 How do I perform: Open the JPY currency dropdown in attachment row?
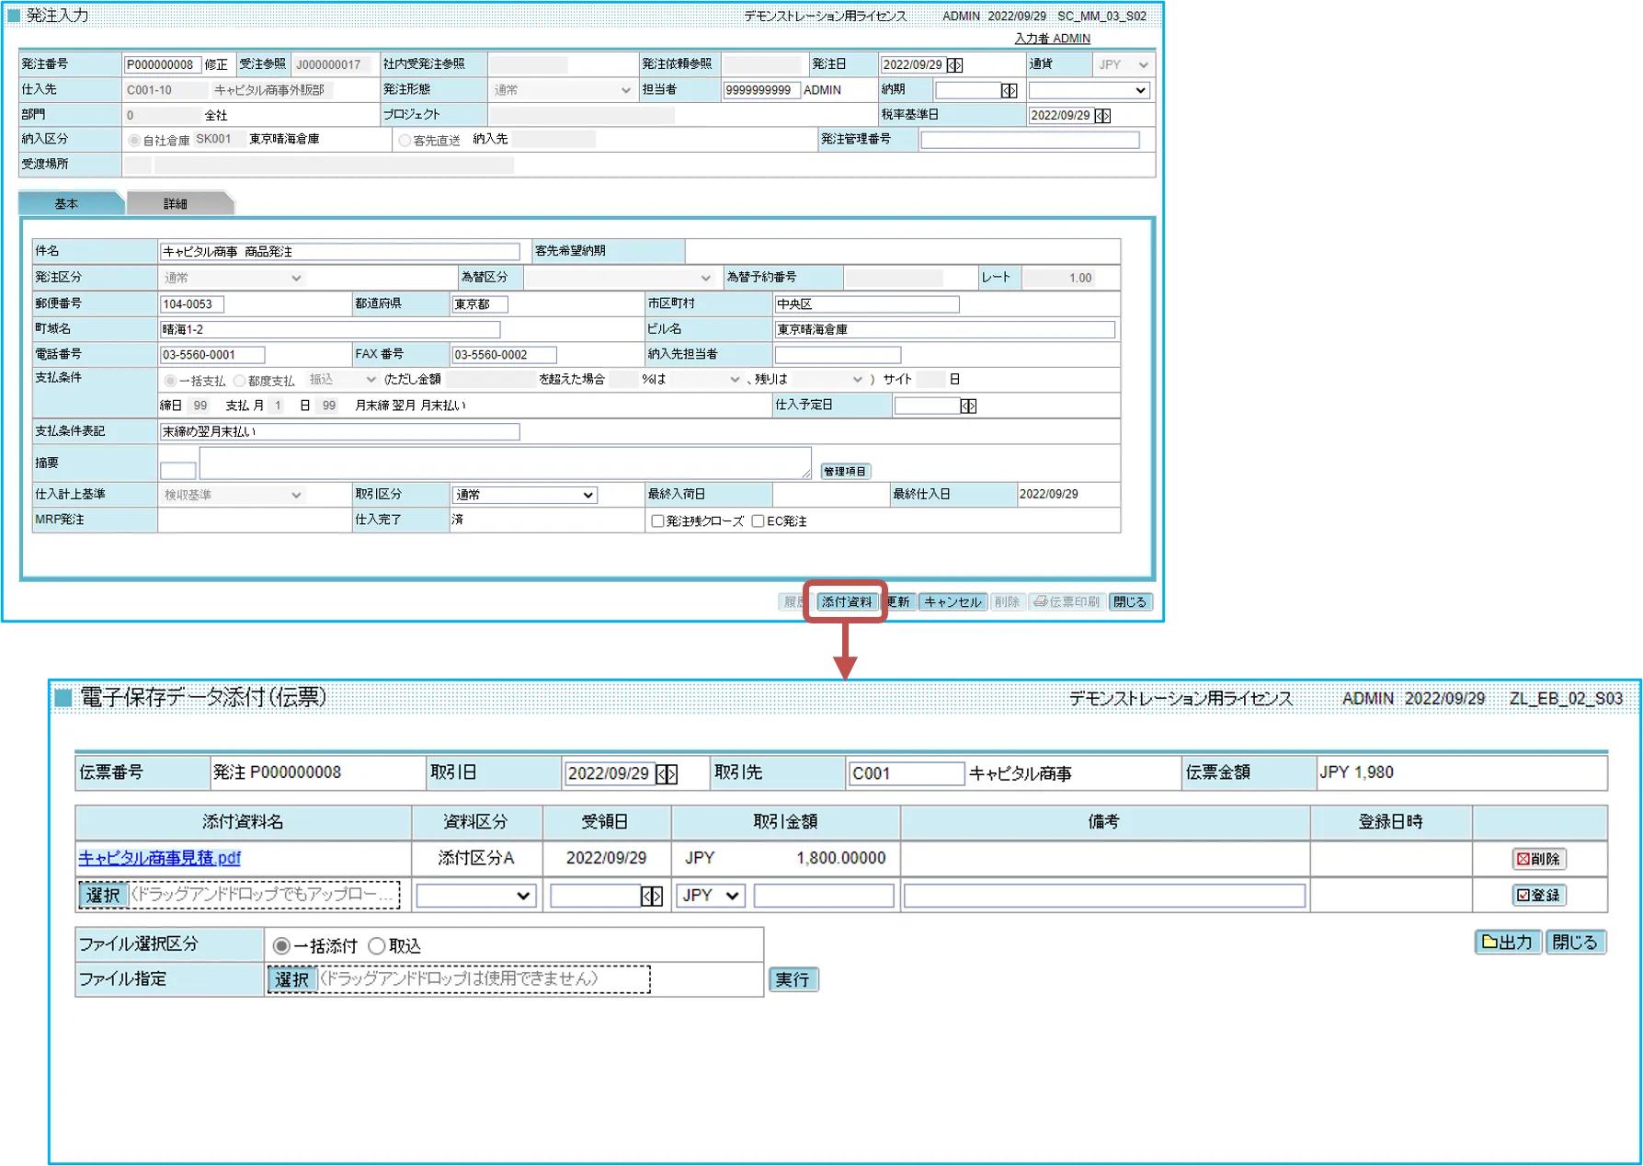[x=710, y=896]
